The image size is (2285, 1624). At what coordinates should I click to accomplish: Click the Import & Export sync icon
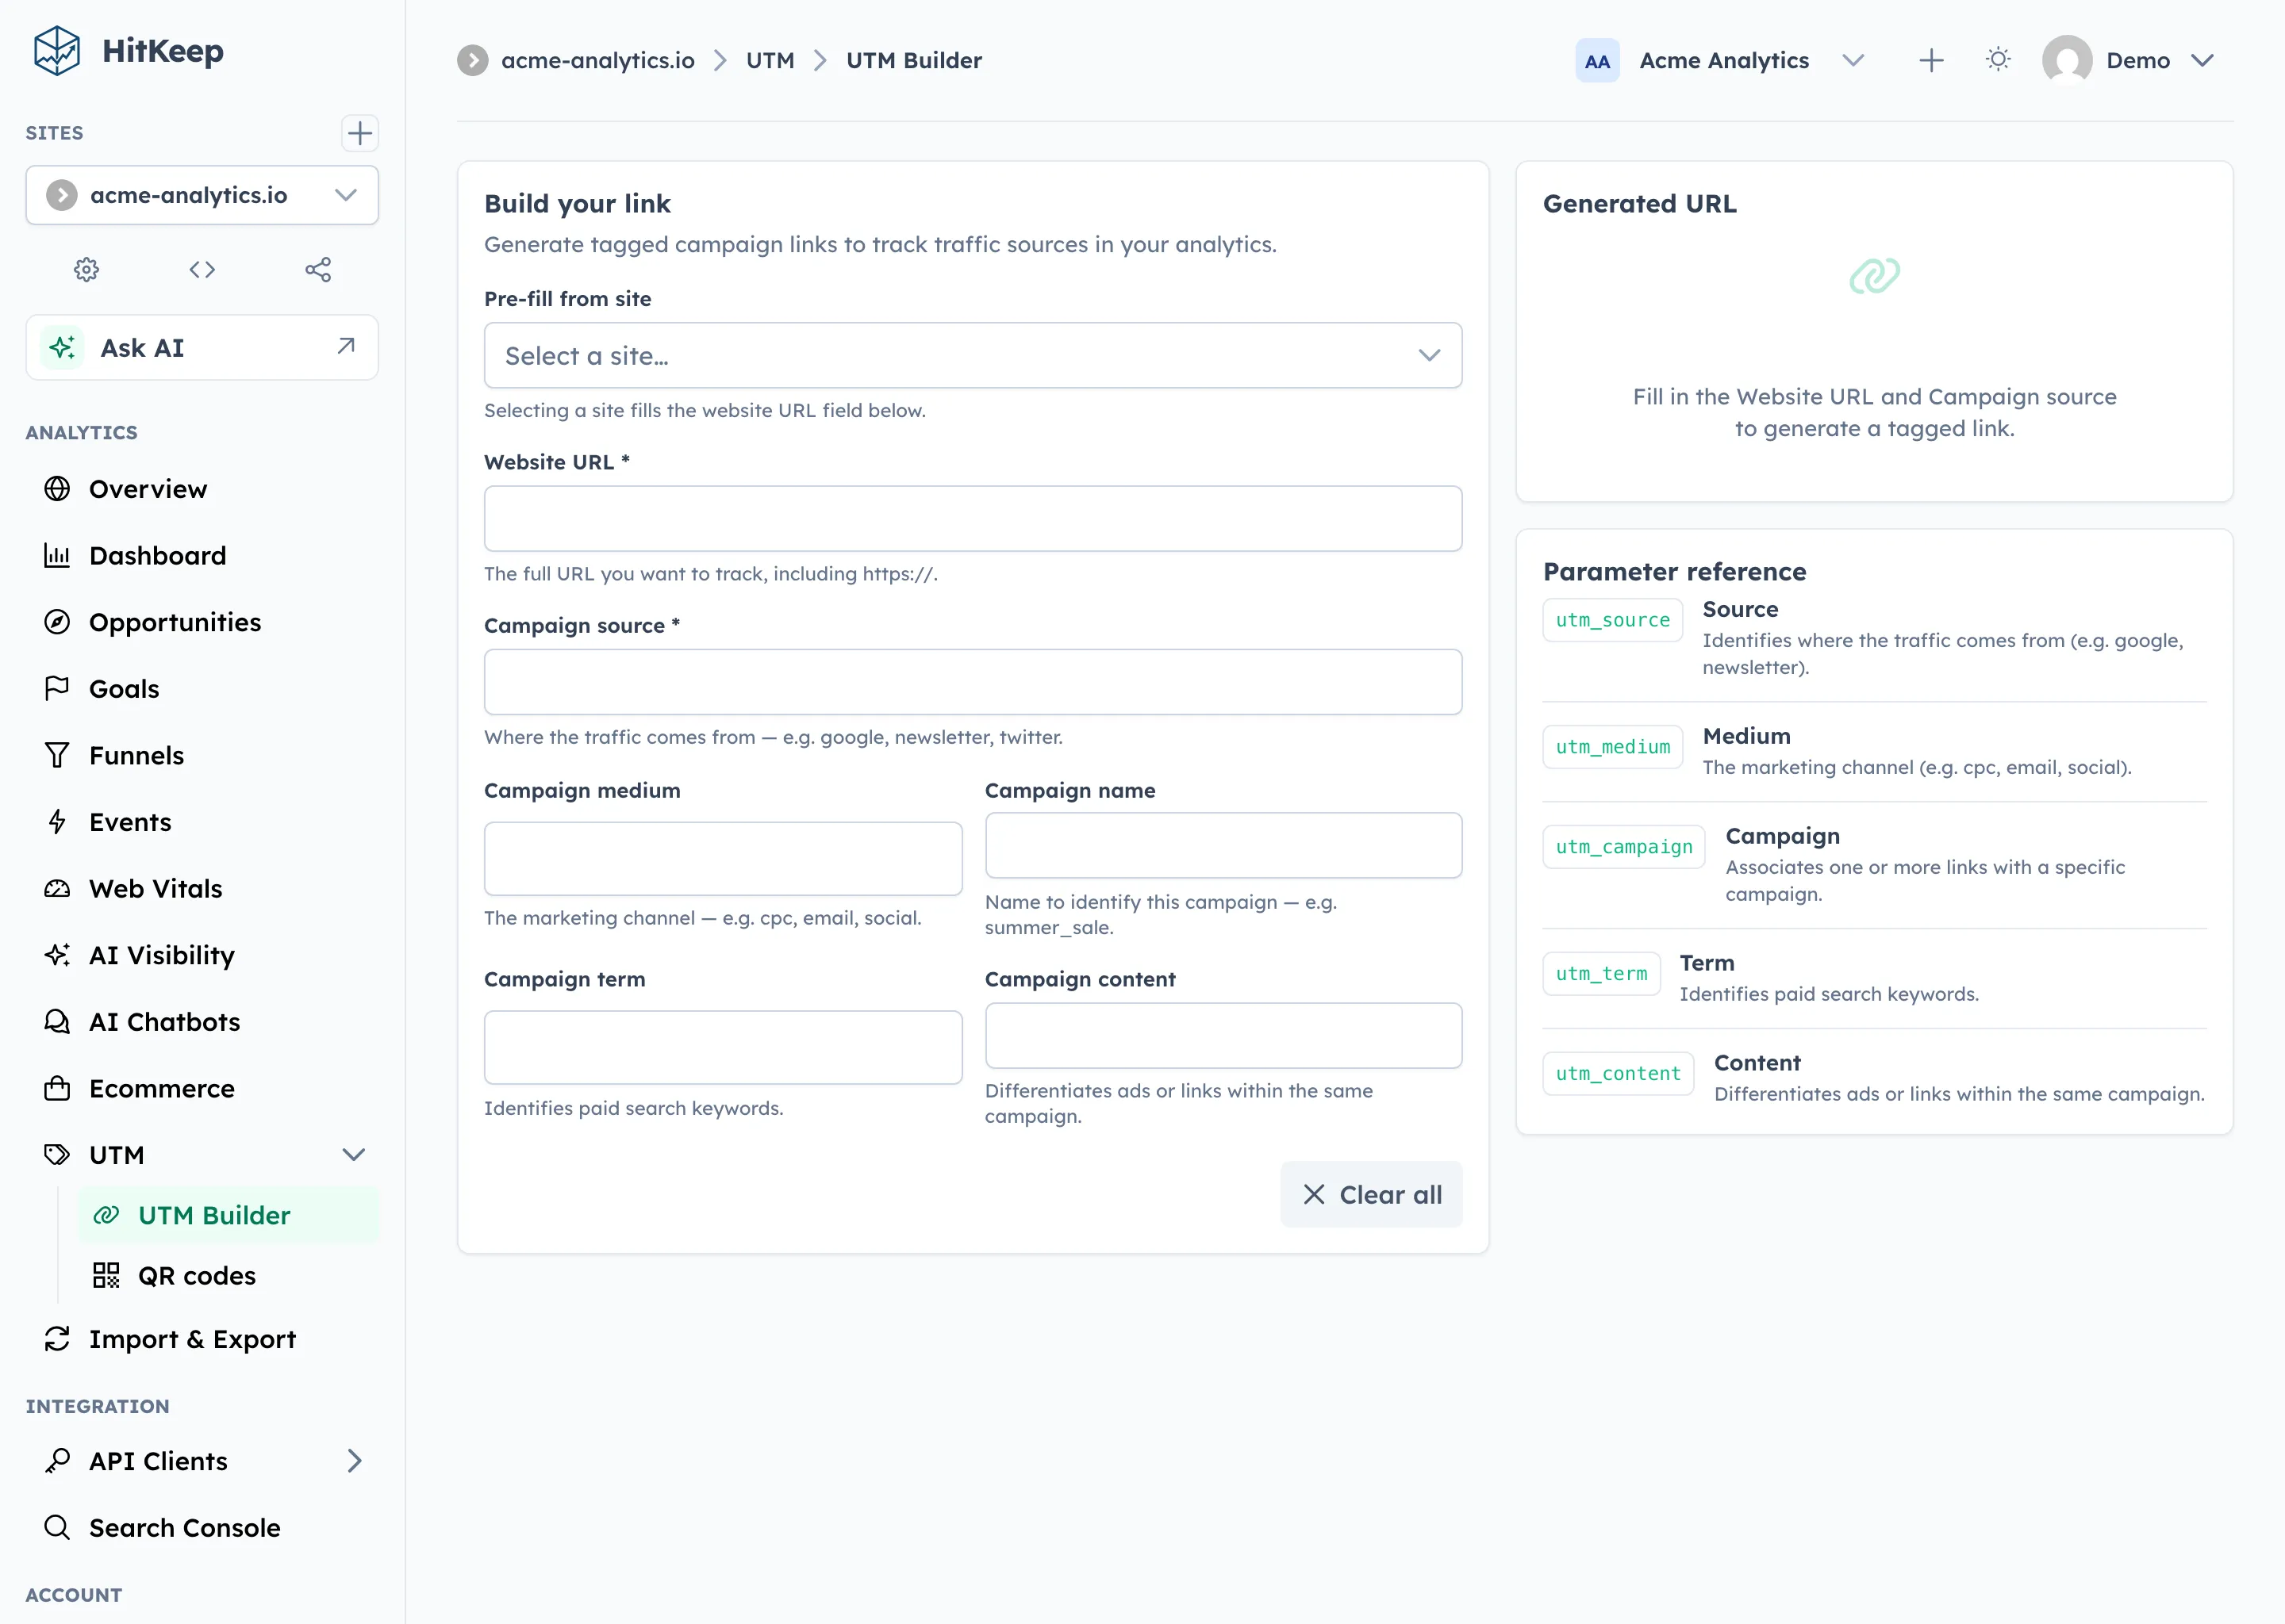(x=57, y=1338)
